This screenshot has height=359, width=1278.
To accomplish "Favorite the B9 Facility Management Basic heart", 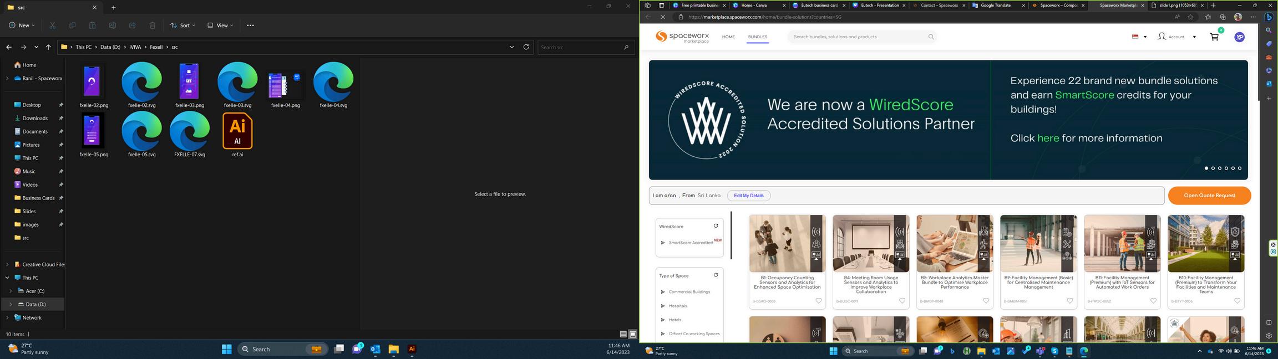I will coord(1069,301).
